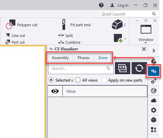Open the Phases tab
The width and height of the screenshot is (163, 138).
pos(84,58)
